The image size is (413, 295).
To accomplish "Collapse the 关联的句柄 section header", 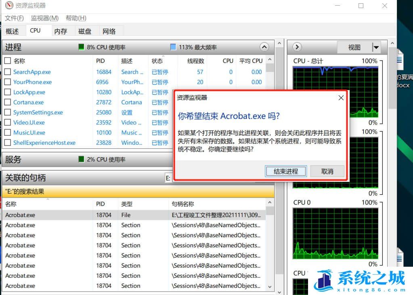I will tap(81, 177).
